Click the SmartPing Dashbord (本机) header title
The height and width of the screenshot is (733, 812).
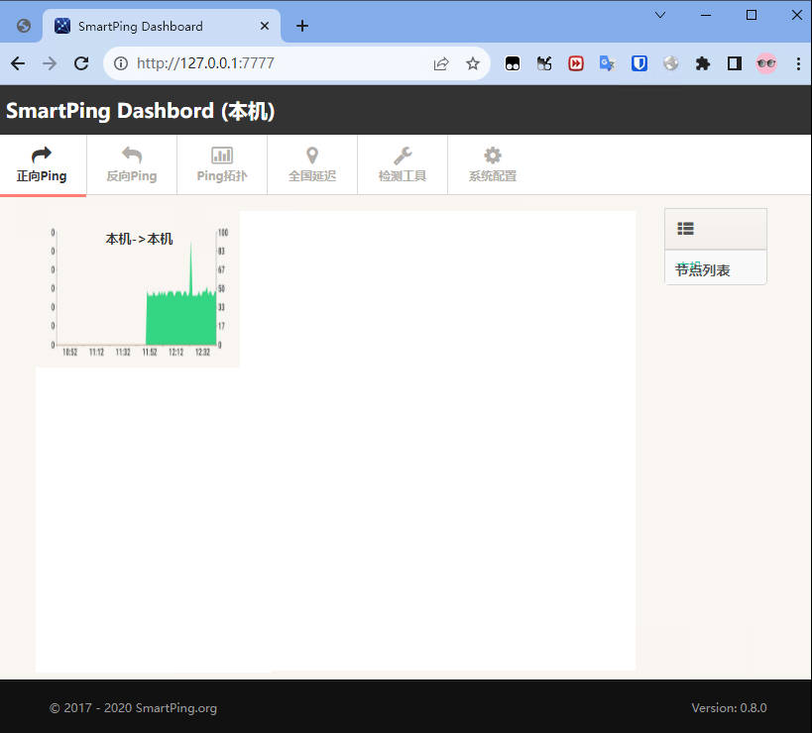click(141, 111)
